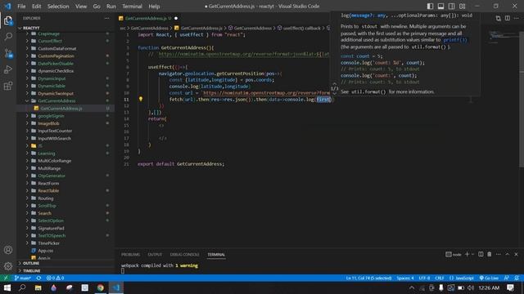Open terminal panel More Actions ellipsis
524x294 pixels.
tap(499, 254)
